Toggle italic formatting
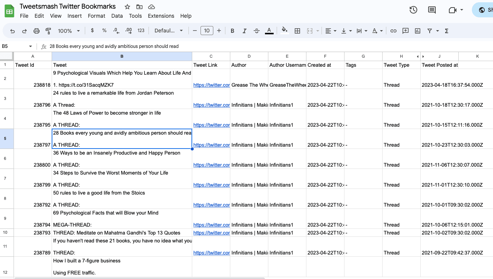 click(245, 31)
